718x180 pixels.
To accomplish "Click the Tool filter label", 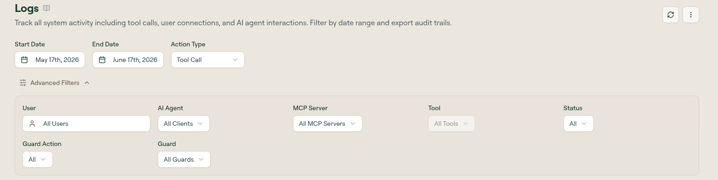I will [434, 108].
